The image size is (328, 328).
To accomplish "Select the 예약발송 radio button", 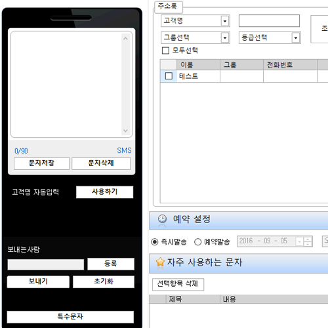I will tap(197, 242).
